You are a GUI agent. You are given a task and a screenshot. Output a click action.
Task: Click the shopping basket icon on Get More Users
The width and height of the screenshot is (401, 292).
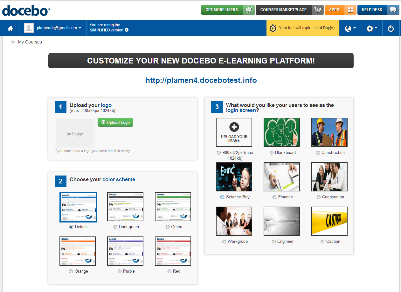coord(249,10)
